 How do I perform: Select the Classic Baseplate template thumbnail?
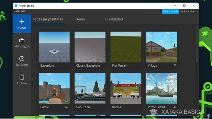pos(90,47)
